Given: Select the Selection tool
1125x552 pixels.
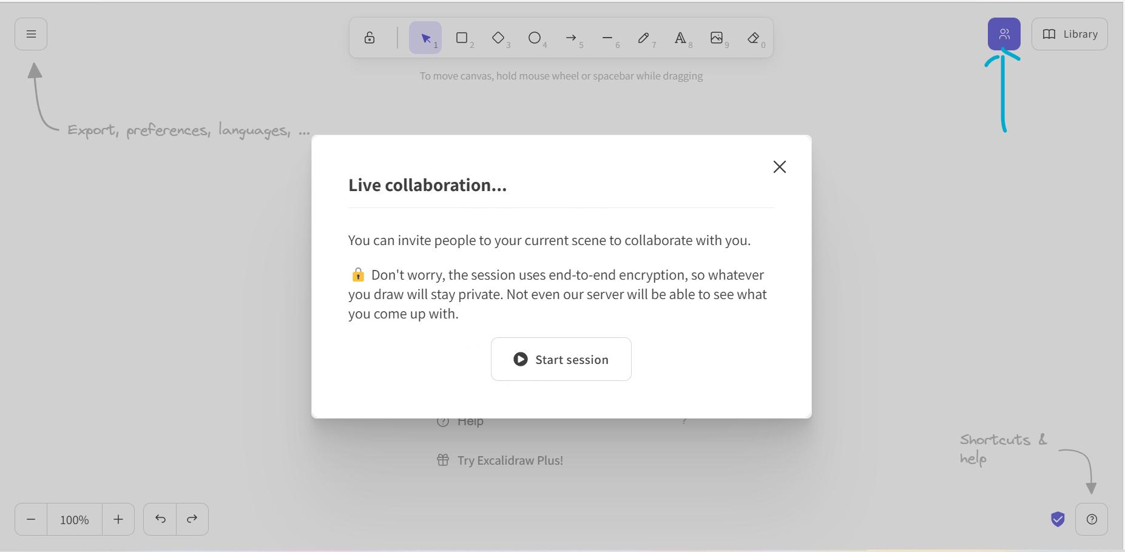Looking at the screenshot, I should tap(425, 38).
